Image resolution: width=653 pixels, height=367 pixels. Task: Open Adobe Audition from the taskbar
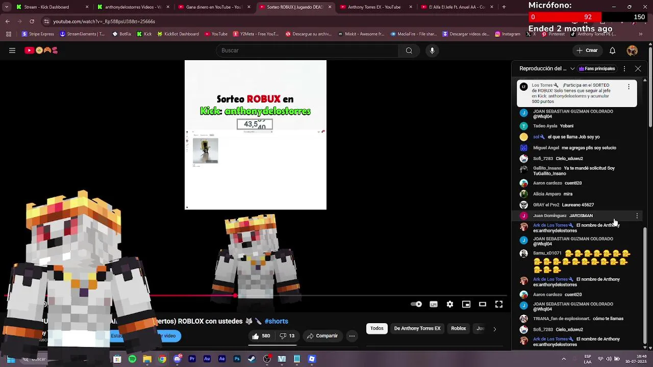pyautogui.click(x=207, y=359)
